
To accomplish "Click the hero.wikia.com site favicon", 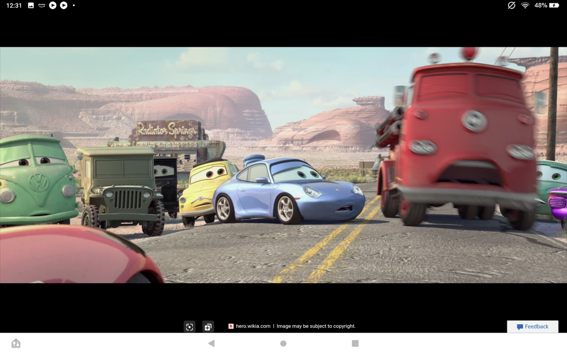I will pos(230,326).
